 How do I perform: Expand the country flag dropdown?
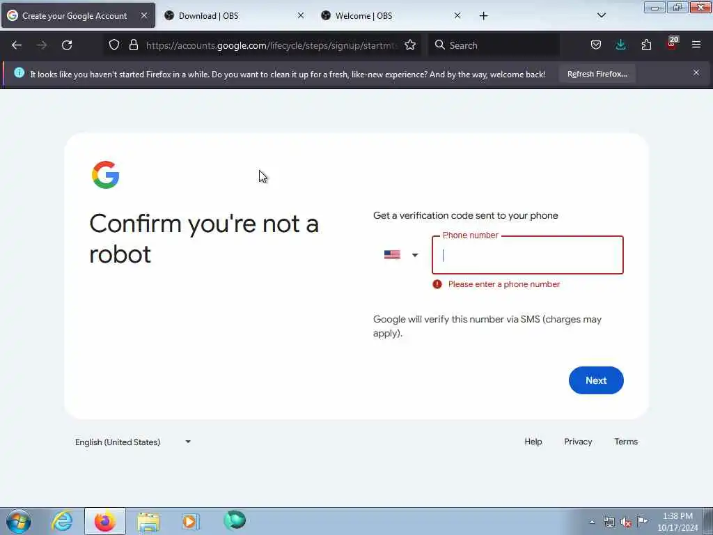click(x=400, y=255)
